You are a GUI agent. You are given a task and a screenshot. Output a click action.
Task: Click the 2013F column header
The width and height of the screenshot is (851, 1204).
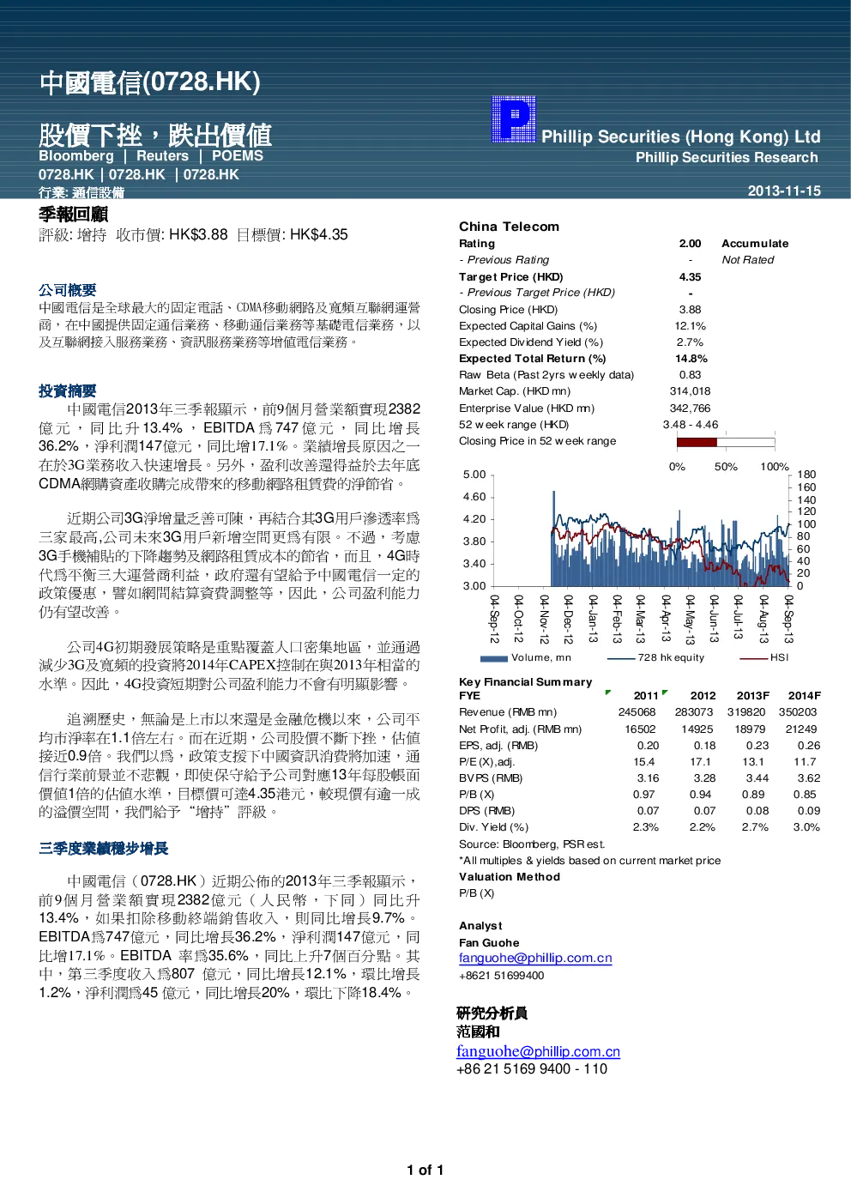tap(752, 696)
